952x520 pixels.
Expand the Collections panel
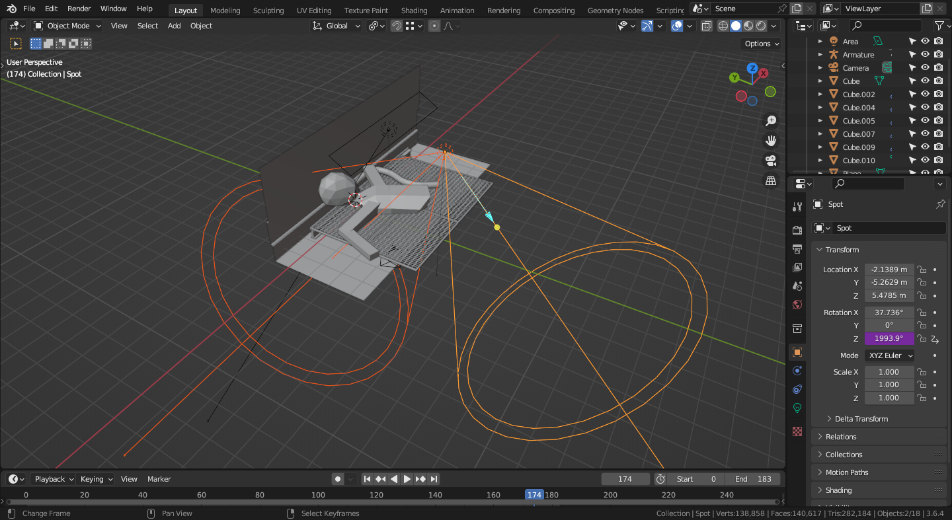tap(879, 455)
